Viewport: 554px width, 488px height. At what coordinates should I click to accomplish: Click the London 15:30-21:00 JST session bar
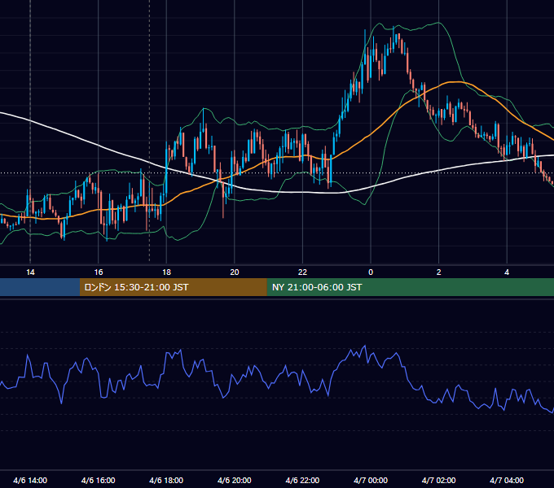coord(173,287)
